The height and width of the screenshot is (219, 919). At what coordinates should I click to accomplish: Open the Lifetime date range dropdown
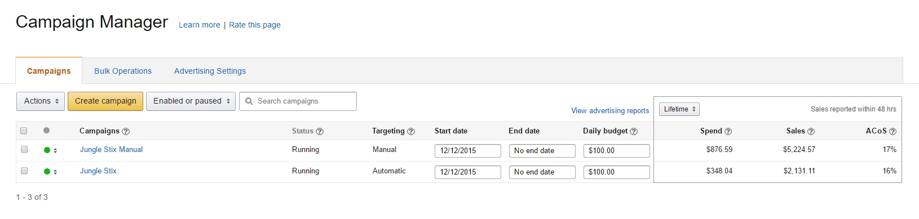[679, 109]
